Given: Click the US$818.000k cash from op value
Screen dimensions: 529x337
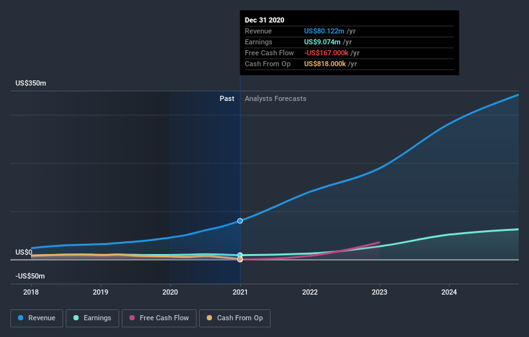Looking at the screenshot, I should [325, 64].
